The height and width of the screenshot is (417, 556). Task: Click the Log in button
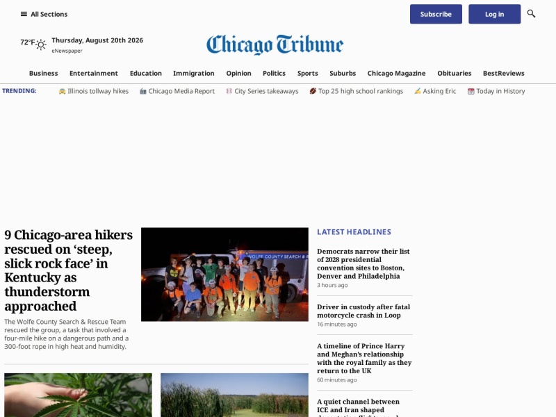(494, 14)
